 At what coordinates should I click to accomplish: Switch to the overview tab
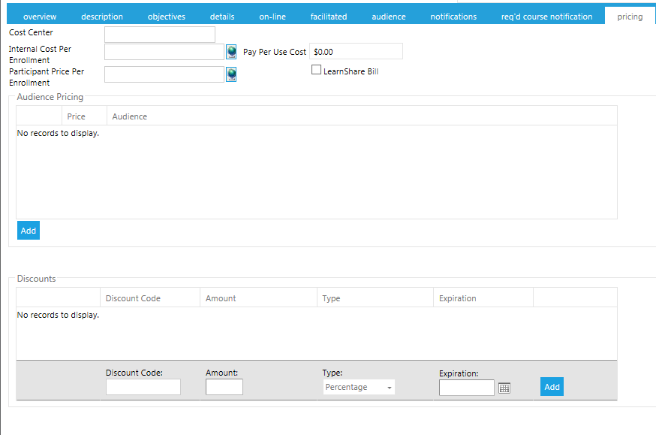click(x=40, y=17)
